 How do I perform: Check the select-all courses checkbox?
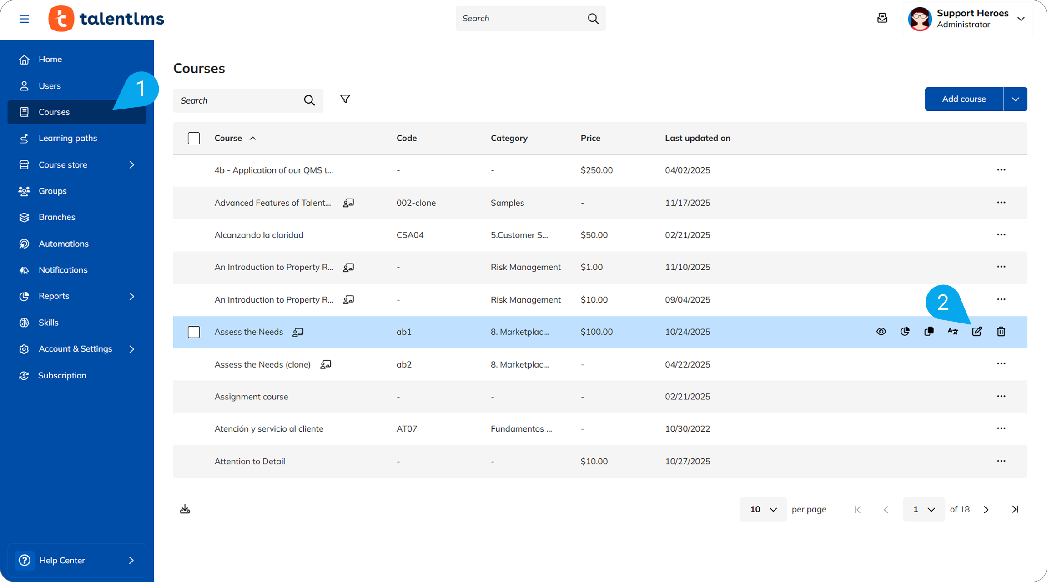(194, 138)
